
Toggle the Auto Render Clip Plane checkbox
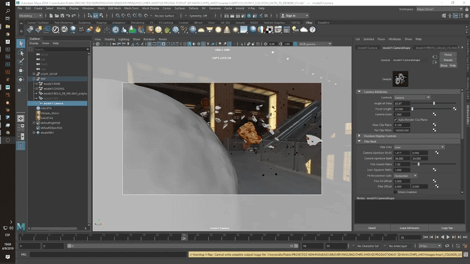pos(396,120)
